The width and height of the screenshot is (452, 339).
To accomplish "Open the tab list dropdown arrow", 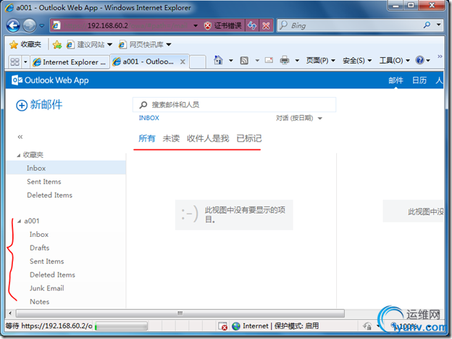I will pos(25,62).
